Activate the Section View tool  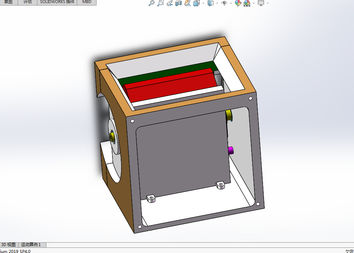coord(178,3)
